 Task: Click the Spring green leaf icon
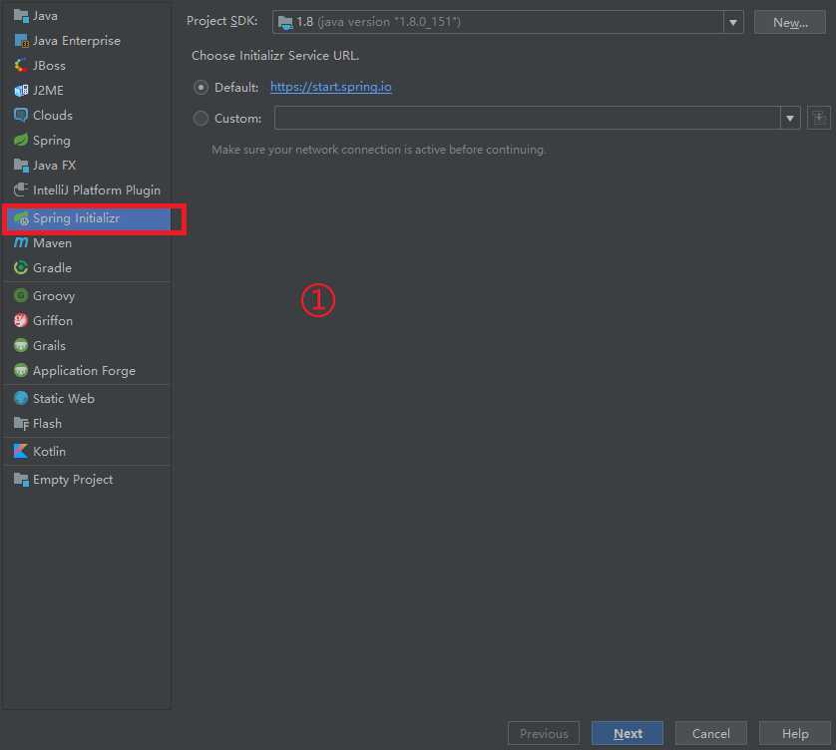21,141
